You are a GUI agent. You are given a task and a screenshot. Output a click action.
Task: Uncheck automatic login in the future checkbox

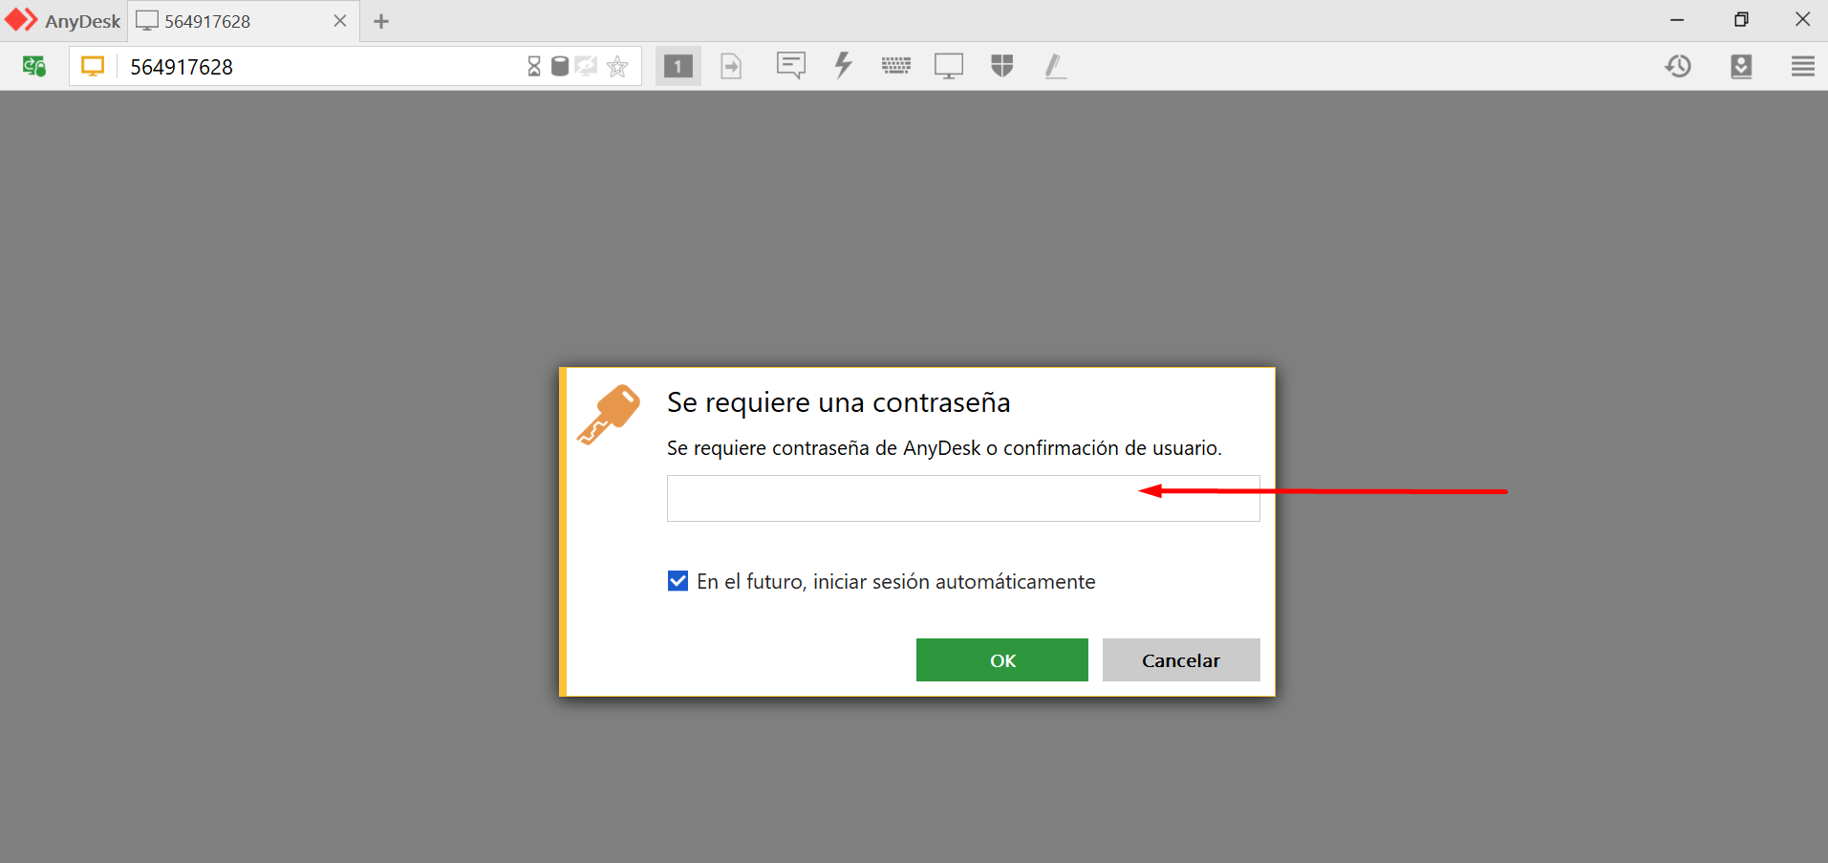click(x=677, y=581)
